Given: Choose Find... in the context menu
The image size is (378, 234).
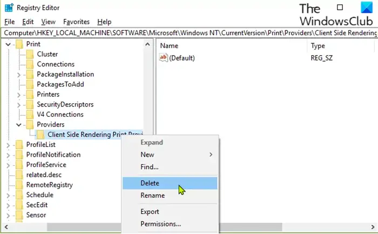Looking at the screenshot, I should point(170,167).
